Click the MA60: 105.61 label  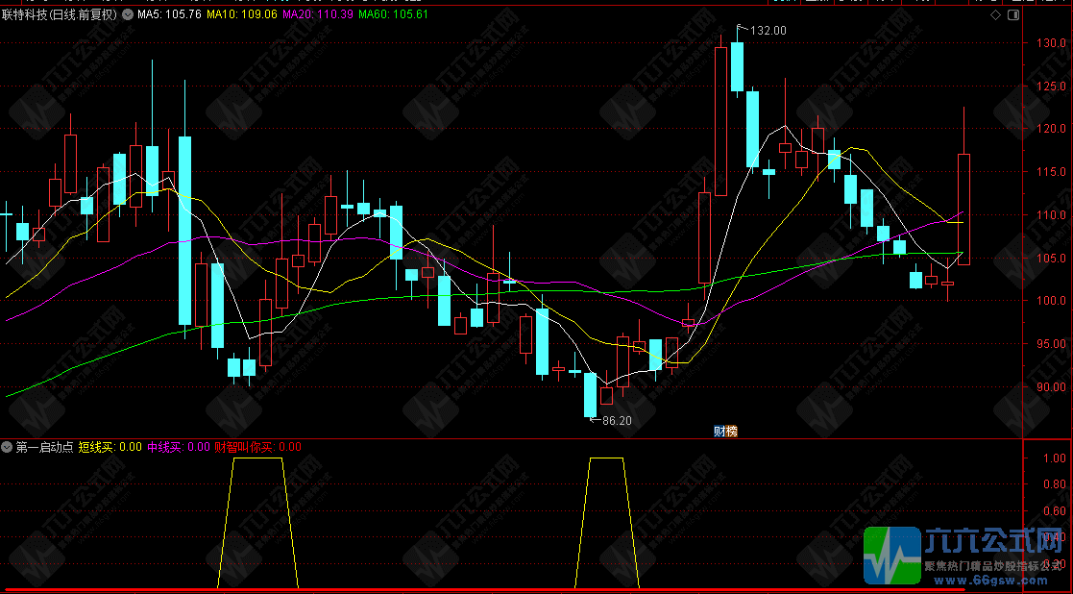pos(394,13)
